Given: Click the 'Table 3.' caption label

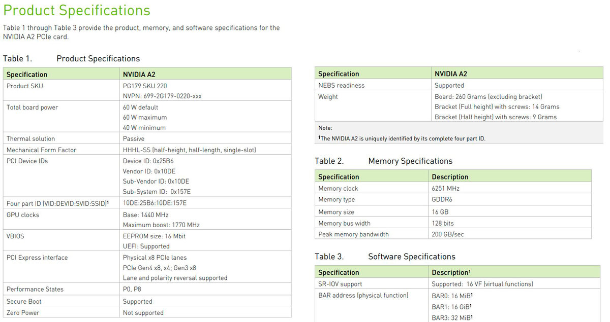Looking at the screenshot, I should [x=329, y=257].
